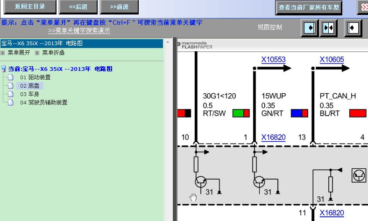Click the scroll-up arrow of the menu panel
The height and width of the screenshot is (221, 368).
click(168, 42)
